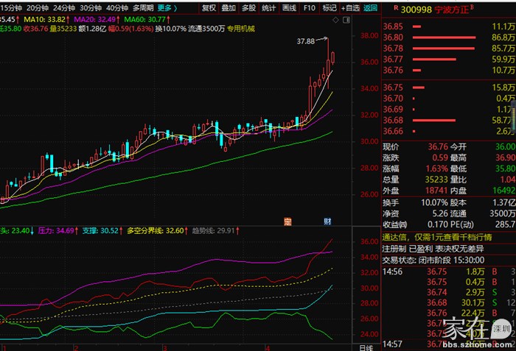Click the 返回 button
Image resolution: width=516 pixels, height=351 pixels.
coord(370,8)
